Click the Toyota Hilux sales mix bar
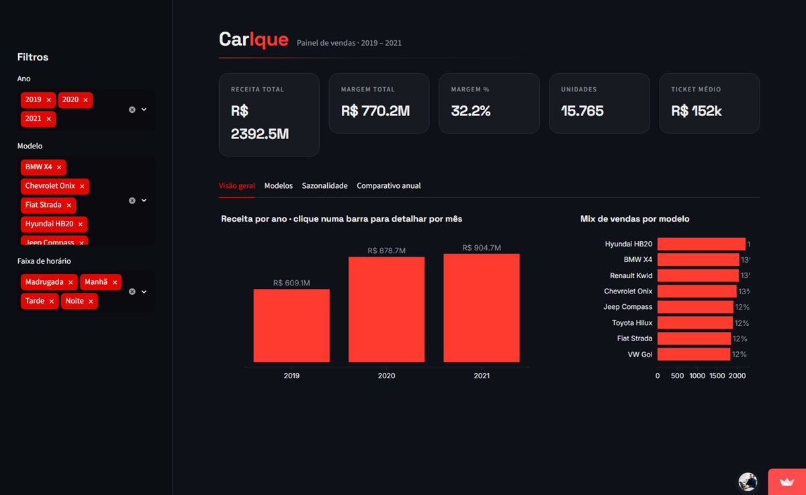The image size is (806, 495). tap(695, 323)
